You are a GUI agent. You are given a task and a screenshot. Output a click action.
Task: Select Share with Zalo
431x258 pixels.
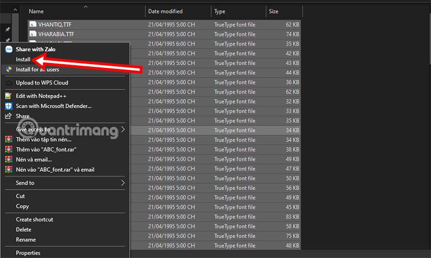[x=36, y=49]
